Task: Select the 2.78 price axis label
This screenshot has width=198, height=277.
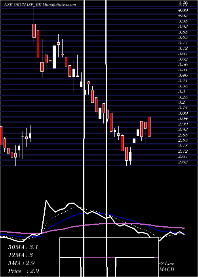Action: click(x=183, y=146)
